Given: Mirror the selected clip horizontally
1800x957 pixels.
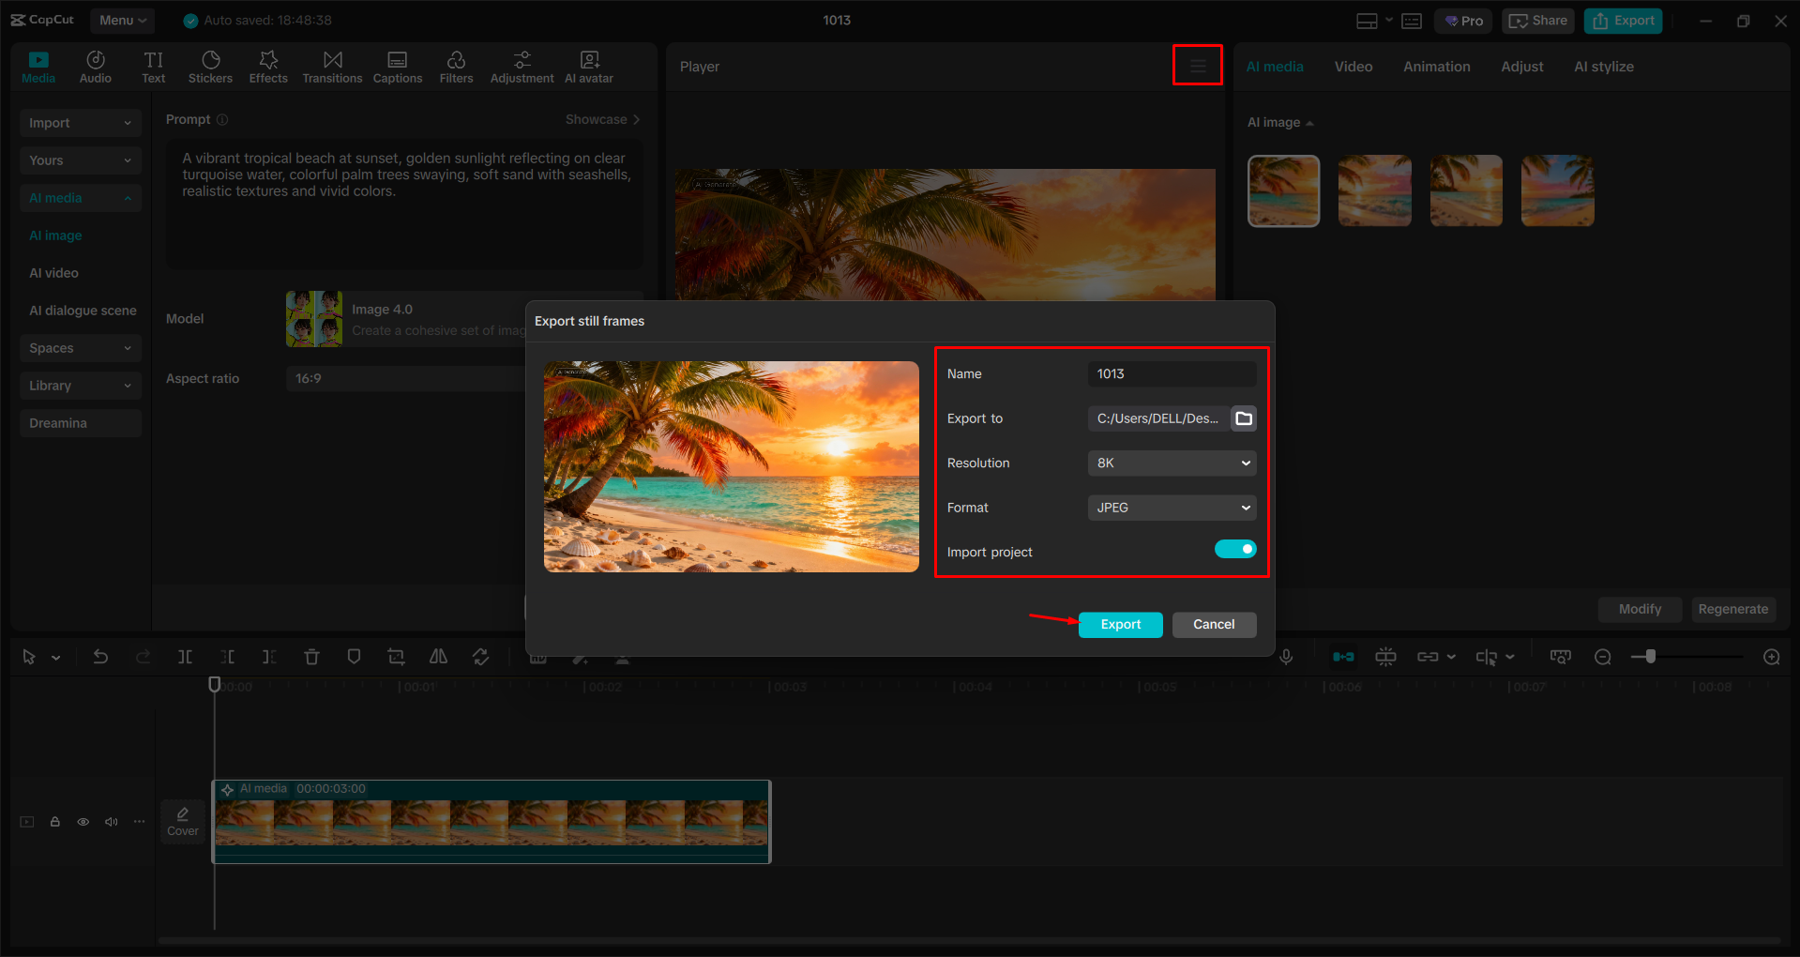Looking at the screenshot, I should 438,657.
